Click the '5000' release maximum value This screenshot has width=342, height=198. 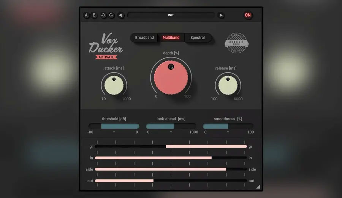point(238,99)
